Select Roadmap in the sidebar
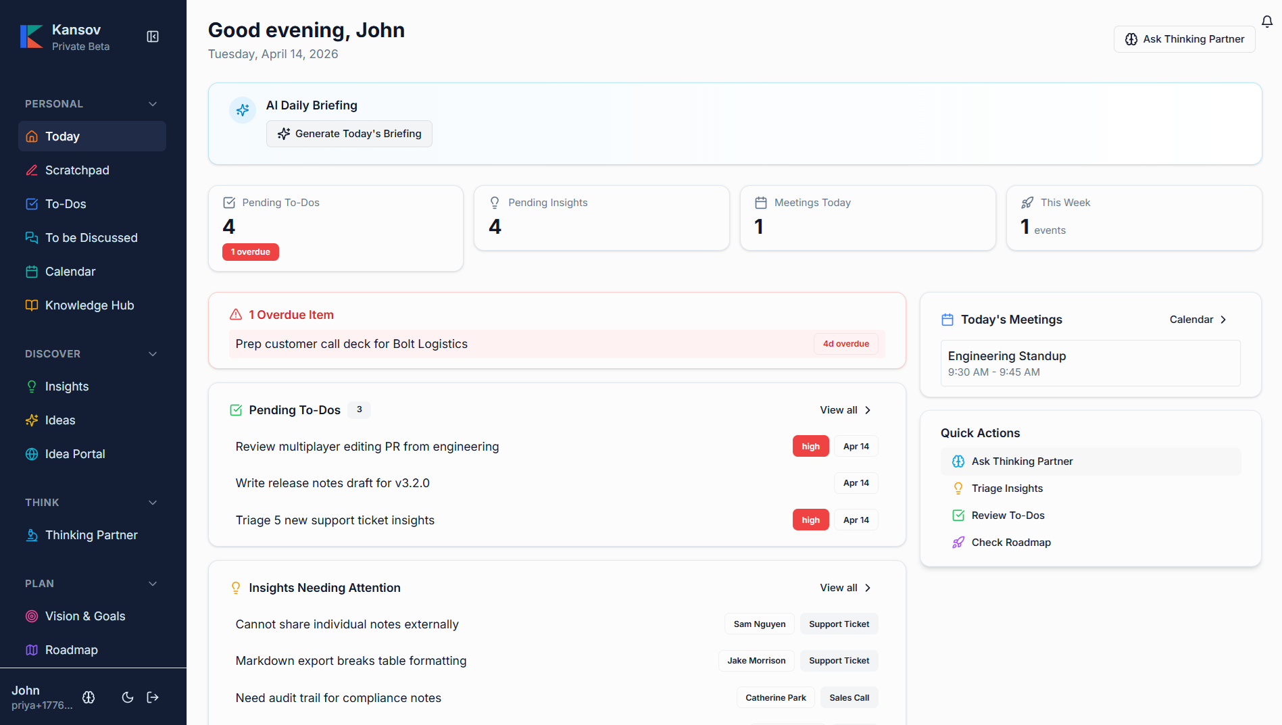The height and width of the screenshot is (725, 1282). pos(70,649)
